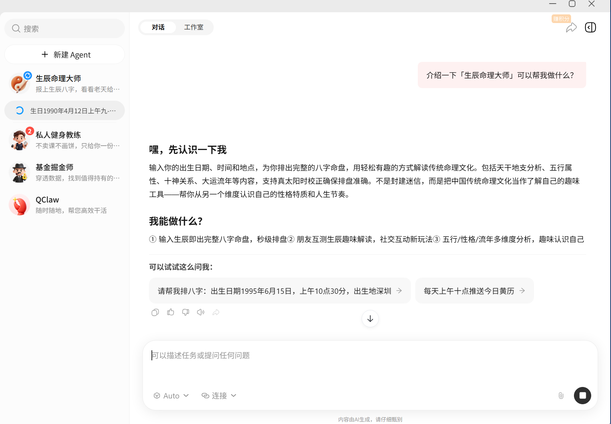
Task: Open the 生辰命理大师 agent chat
Action: [x=65, y=83]
